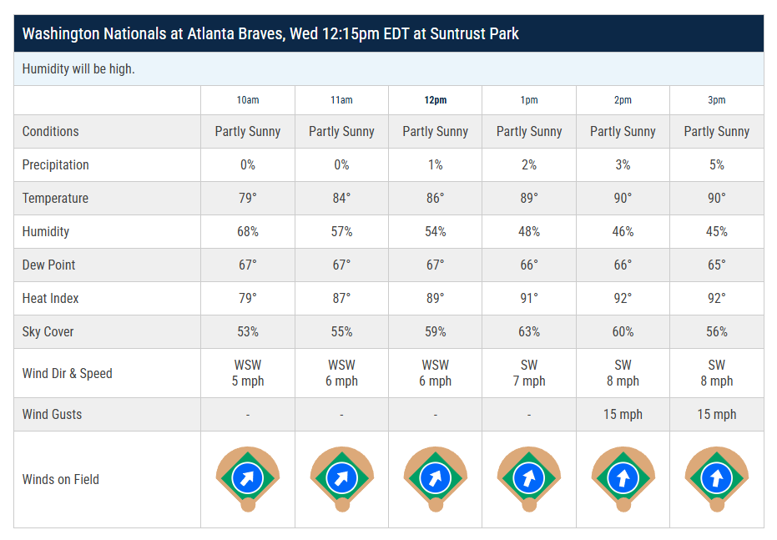Click the 3pm column header
This screenshot has width=777, height=540.
(717, 100)
